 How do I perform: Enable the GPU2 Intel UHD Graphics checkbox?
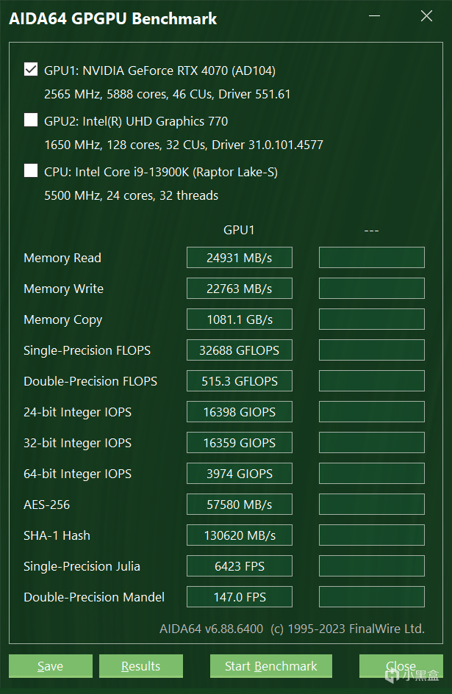(x=31, y=120)
